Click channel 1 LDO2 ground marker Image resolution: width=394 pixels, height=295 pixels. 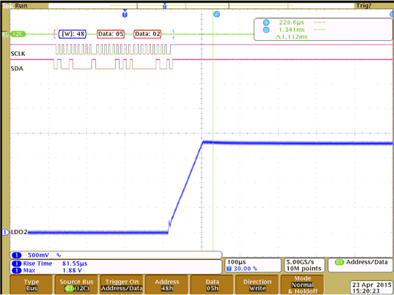(6, 232)
